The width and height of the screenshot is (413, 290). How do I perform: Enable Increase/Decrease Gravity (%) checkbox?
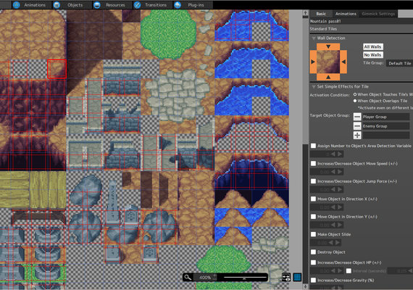point(313,280)
